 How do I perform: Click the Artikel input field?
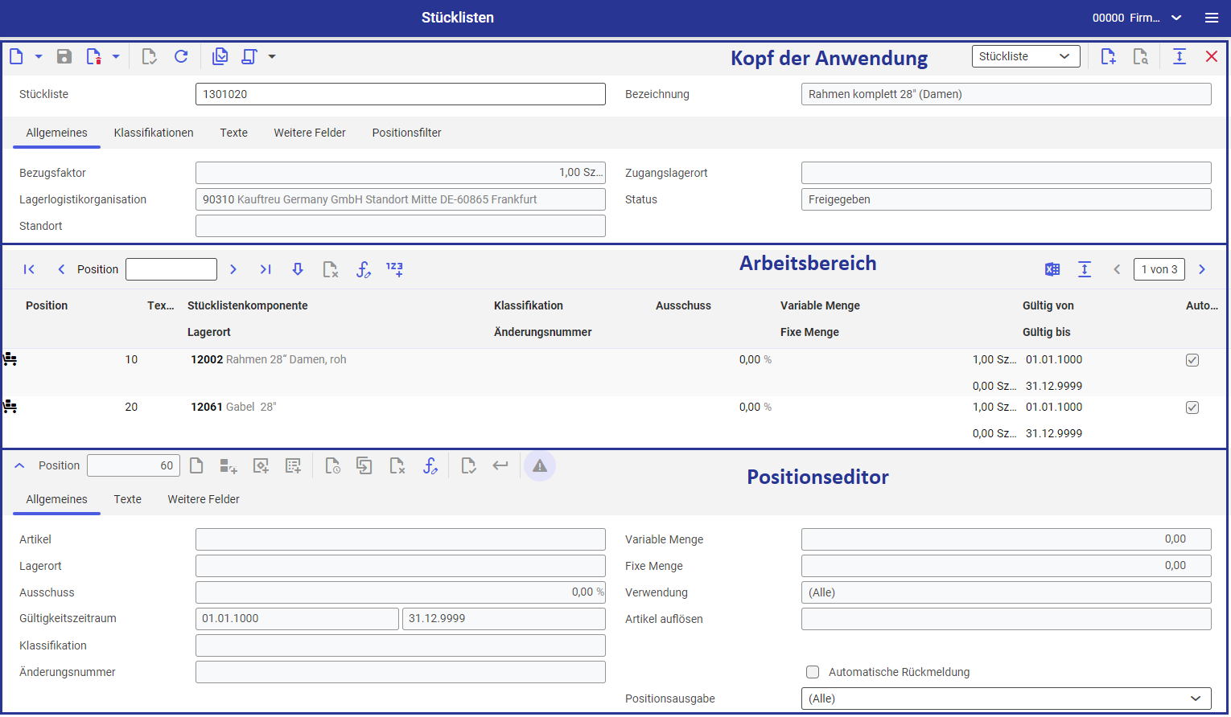[x=401, y=539]
